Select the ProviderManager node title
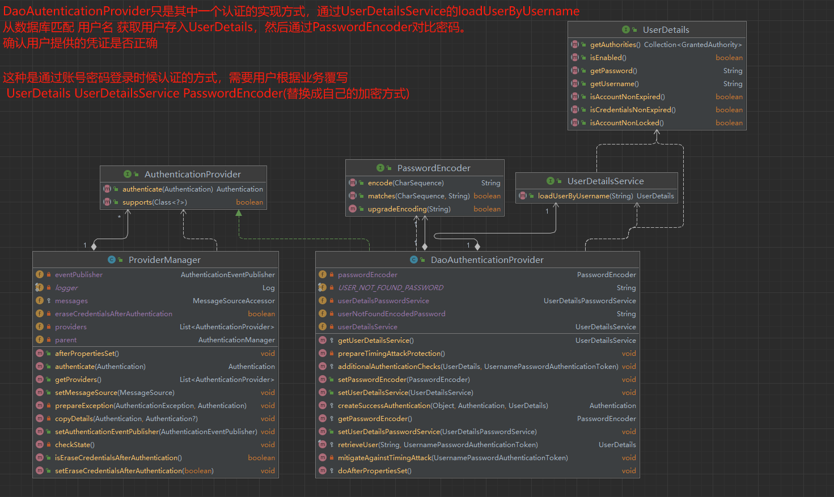834x497 pixels. tap(164, 260)
